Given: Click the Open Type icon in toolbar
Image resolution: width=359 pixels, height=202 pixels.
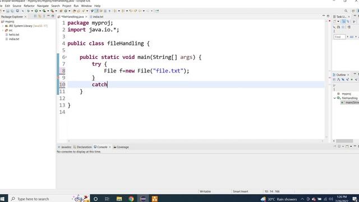Looking at the screenshot, I should tap(74, 11).
